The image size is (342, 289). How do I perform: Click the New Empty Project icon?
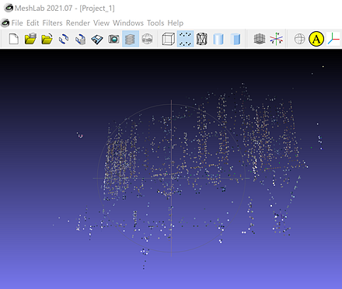click(x=13, y=39)
